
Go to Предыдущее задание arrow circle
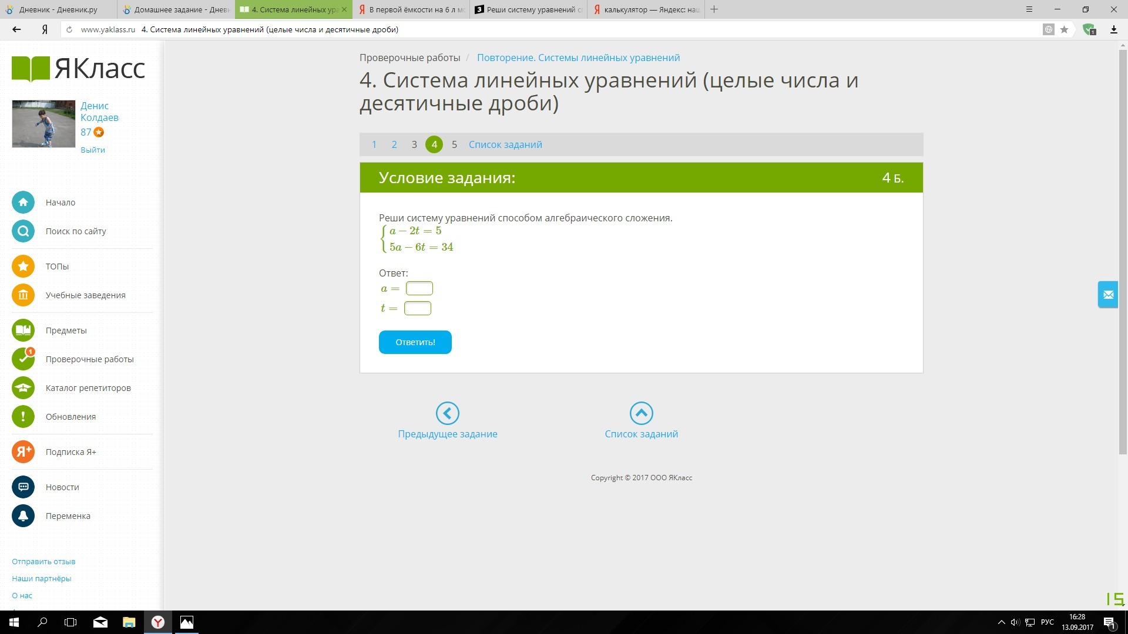pyautogui.click(x=447, y=413)
